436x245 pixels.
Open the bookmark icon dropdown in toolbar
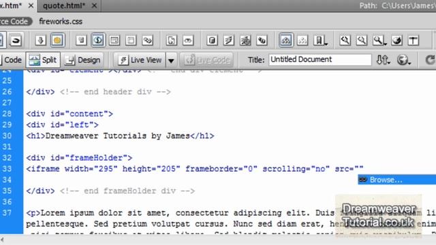click(x=320, y=41)
